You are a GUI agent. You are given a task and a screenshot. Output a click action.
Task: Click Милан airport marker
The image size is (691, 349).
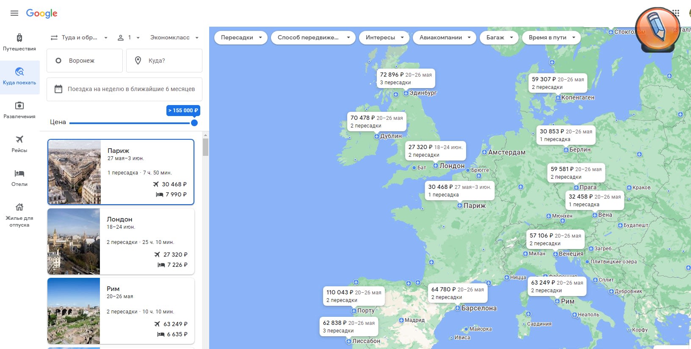click(x=525, y=254)
